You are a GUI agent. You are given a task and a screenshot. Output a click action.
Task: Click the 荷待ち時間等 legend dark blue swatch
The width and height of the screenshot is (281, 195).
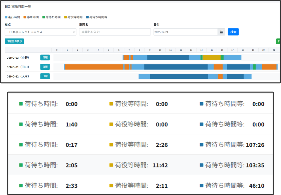tap(87, 17)
